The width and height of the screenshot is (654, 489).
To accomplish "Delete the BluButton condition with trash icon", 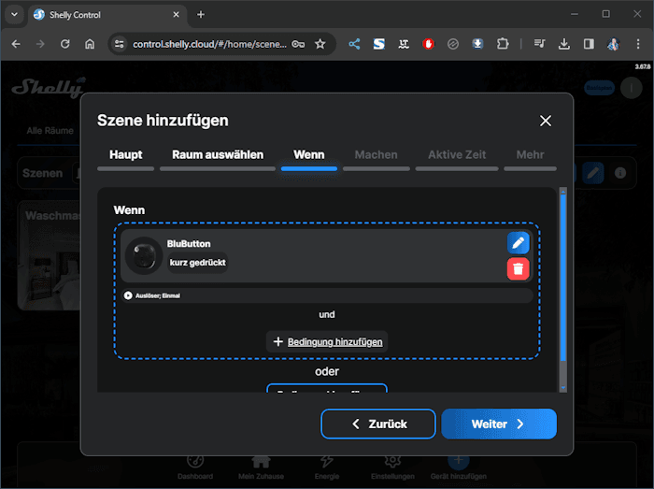I will point(518,269).
